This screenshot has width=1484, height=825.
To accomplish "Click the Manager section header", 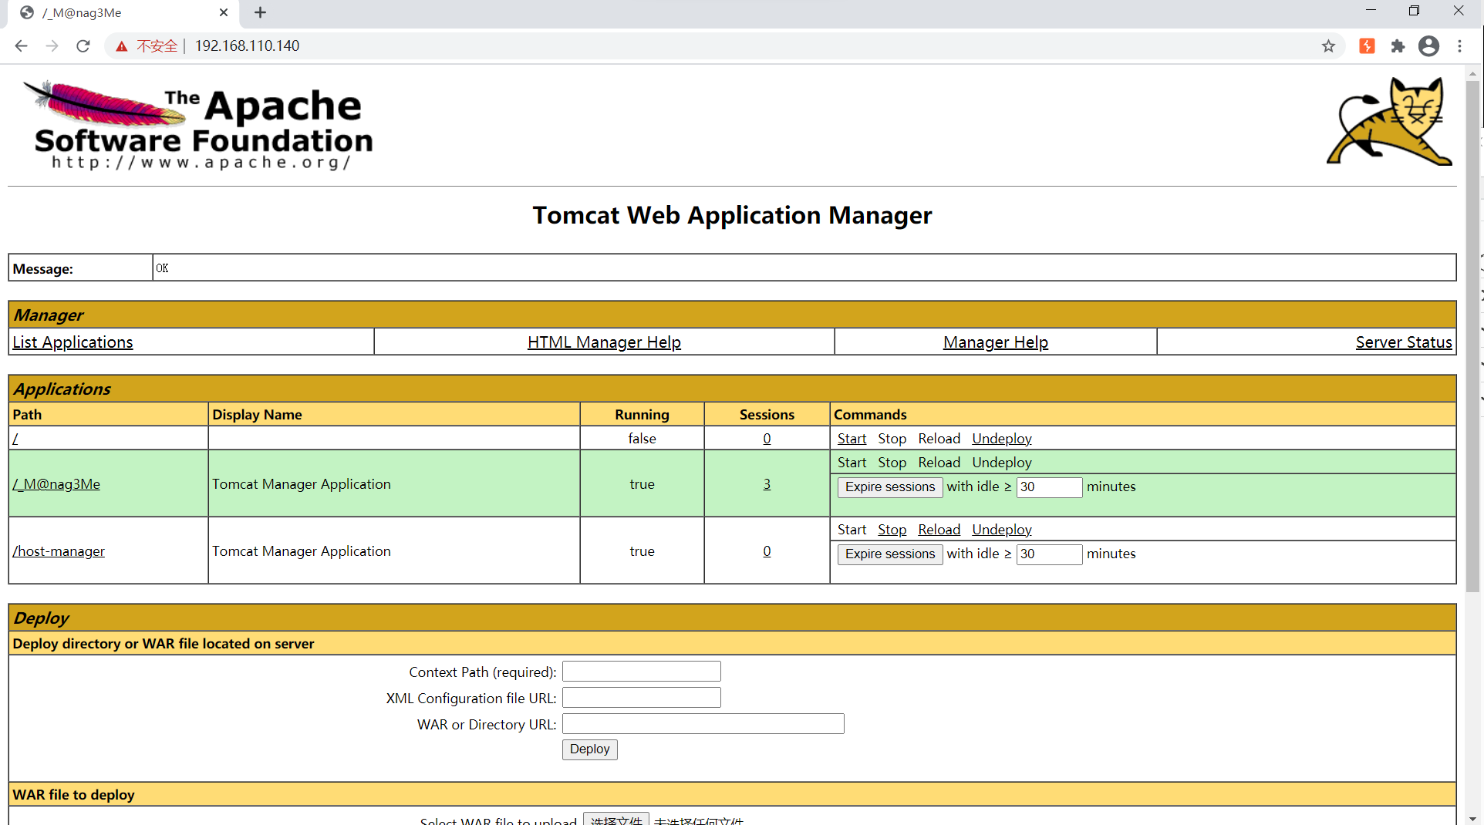I will pyautogui.click(x=732, y=315).
